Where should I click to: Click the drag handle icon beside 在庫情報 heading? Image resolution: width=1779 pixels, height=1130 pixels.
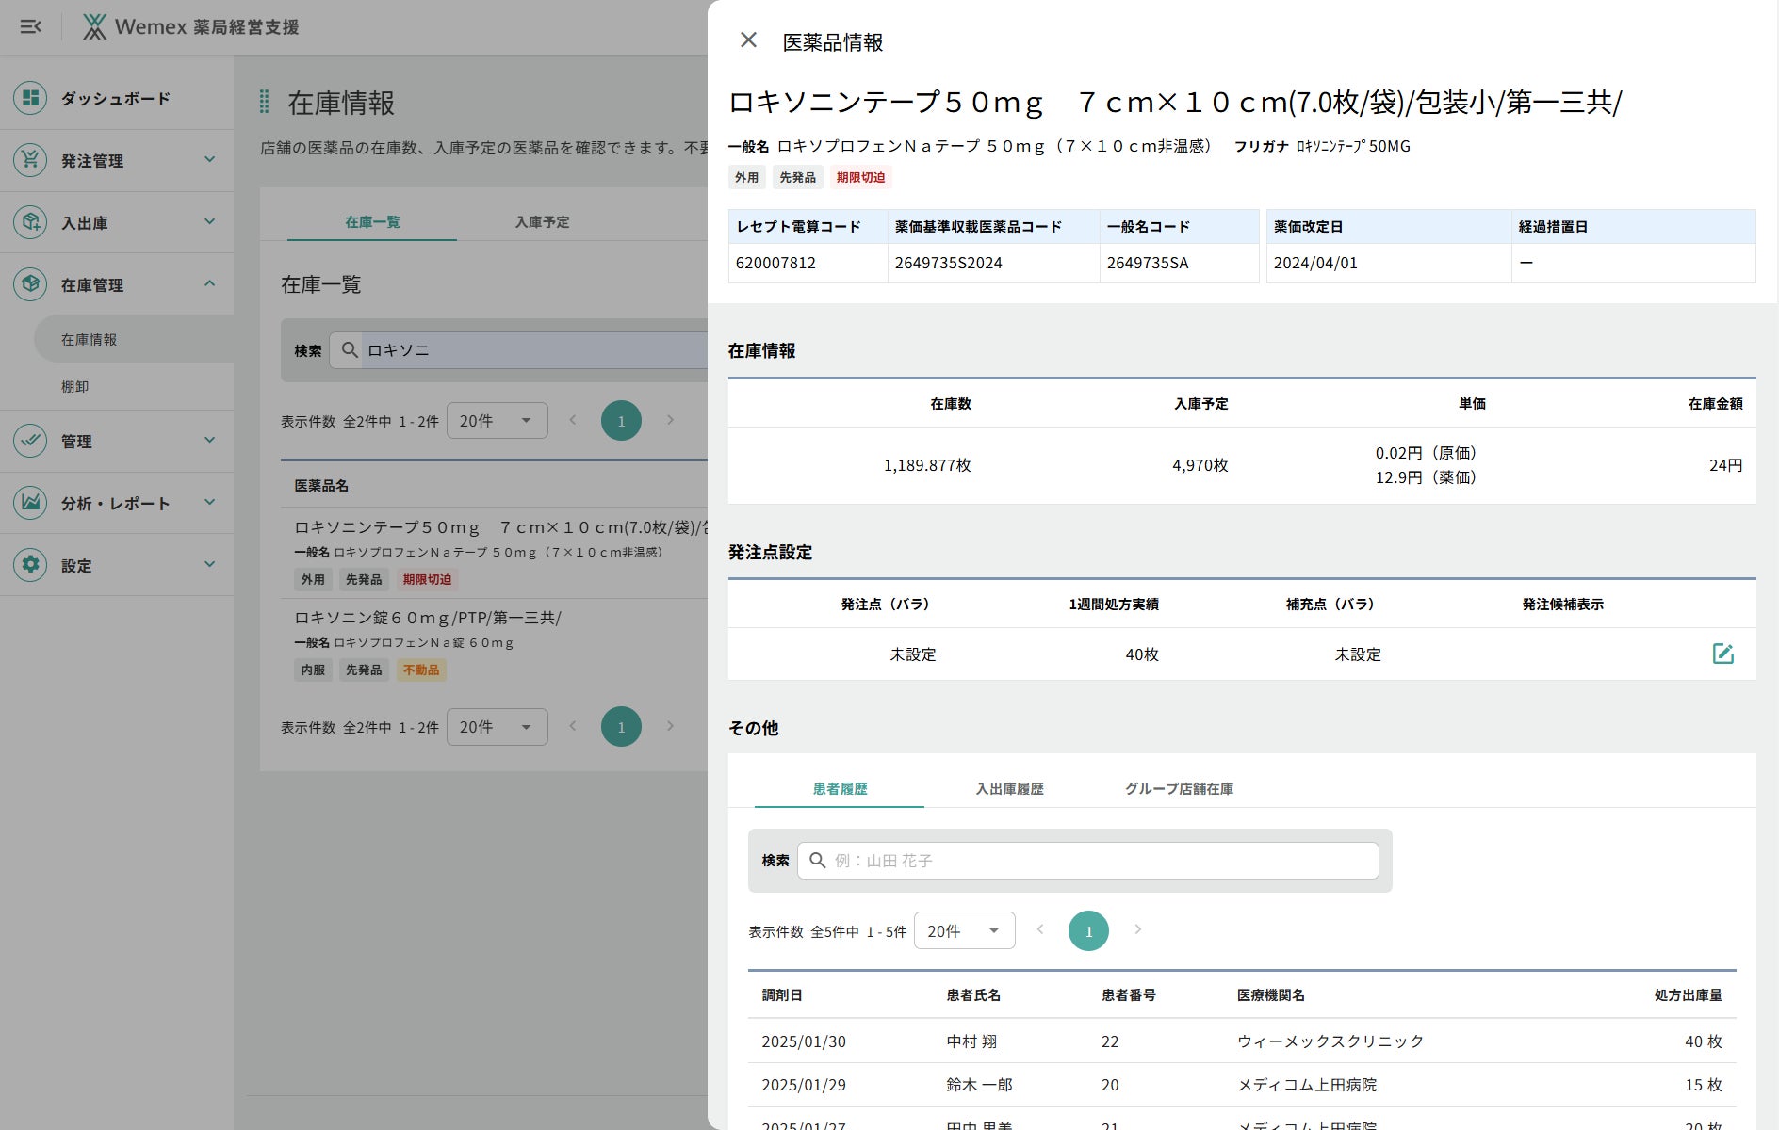pyautogui.click(x=265, y=102)
